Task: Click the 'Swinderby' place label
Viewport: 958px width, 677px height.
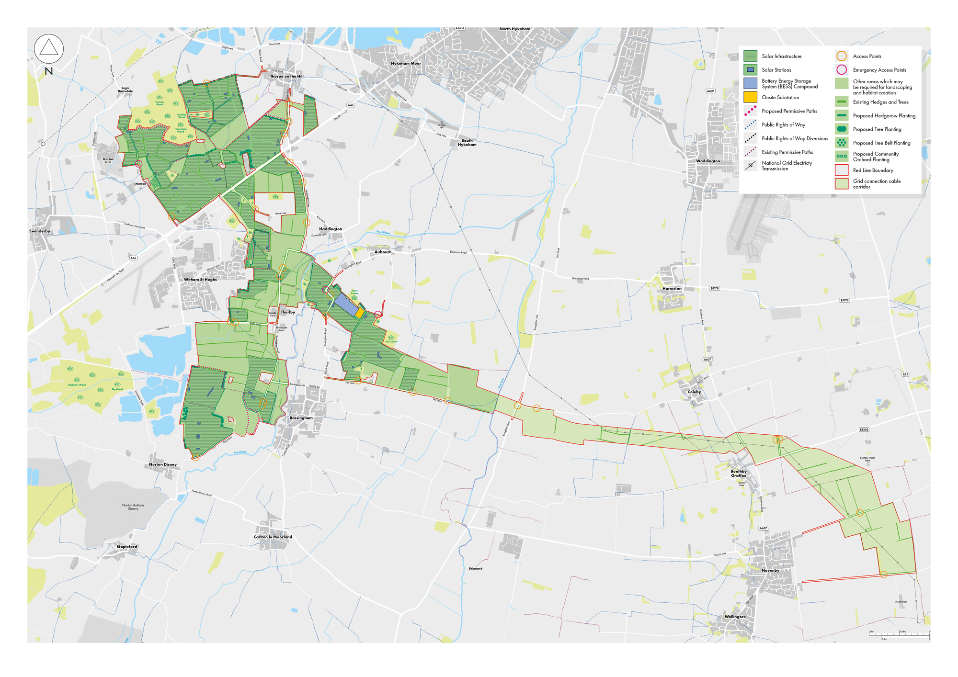Action: (39, 231)
